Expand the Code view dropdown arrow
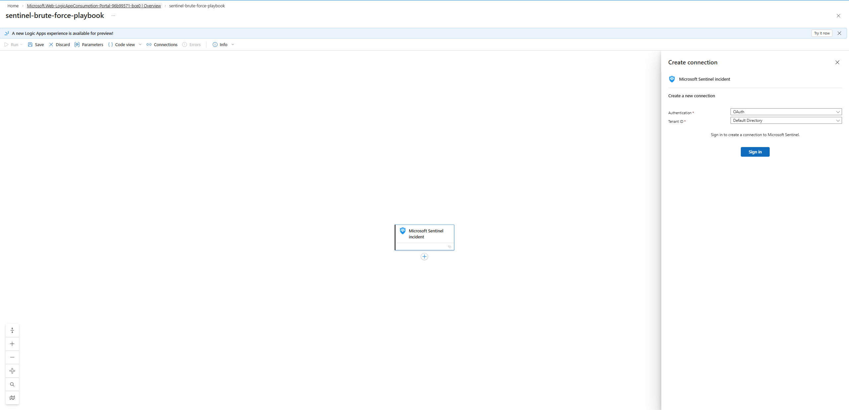Viewport: 849px width, 410px height. tap(140, 44)
